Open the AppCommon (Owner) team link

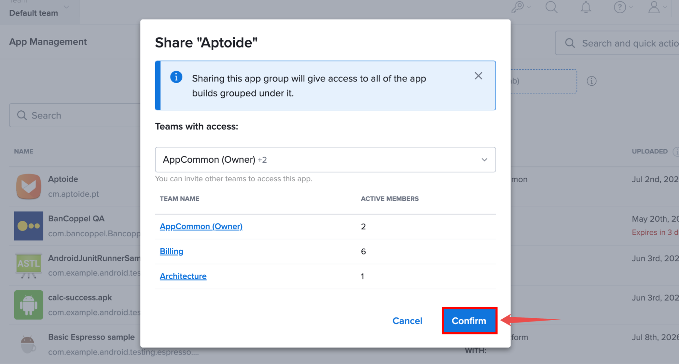pos(201,226)
